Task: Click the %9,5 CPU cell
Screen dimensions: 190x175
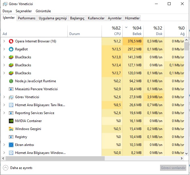Action: (x=112, y=105)
